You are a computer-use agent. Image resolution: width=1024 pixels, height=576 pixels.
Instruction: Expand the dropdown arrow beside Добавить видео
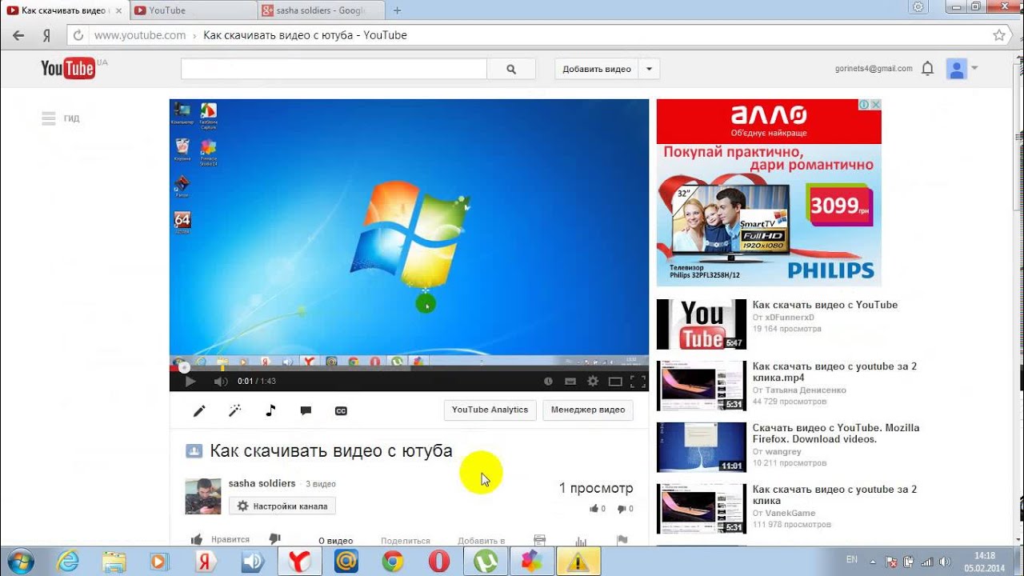(649, 69)
